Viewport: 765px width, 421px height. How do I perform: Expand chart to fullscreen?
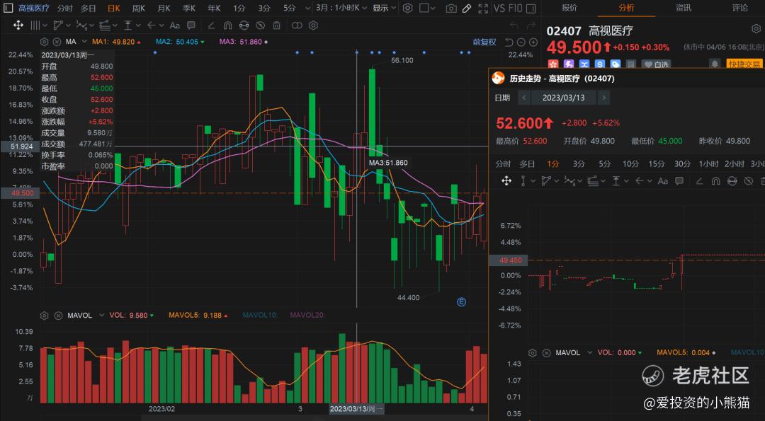482,8
